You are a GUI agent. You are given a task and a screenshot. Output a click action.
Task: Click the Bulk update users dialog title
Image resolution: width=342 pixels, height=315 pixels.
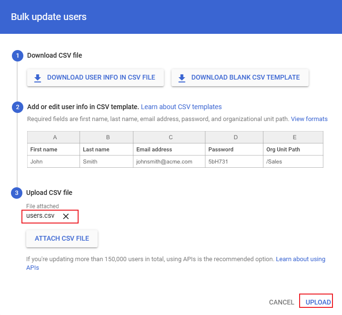coord(49,17)
